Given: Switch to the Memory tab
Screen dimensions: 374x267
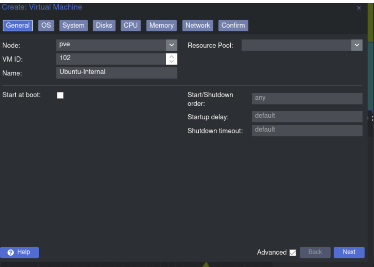Looking at the screenshot, I should coord(161,25).
